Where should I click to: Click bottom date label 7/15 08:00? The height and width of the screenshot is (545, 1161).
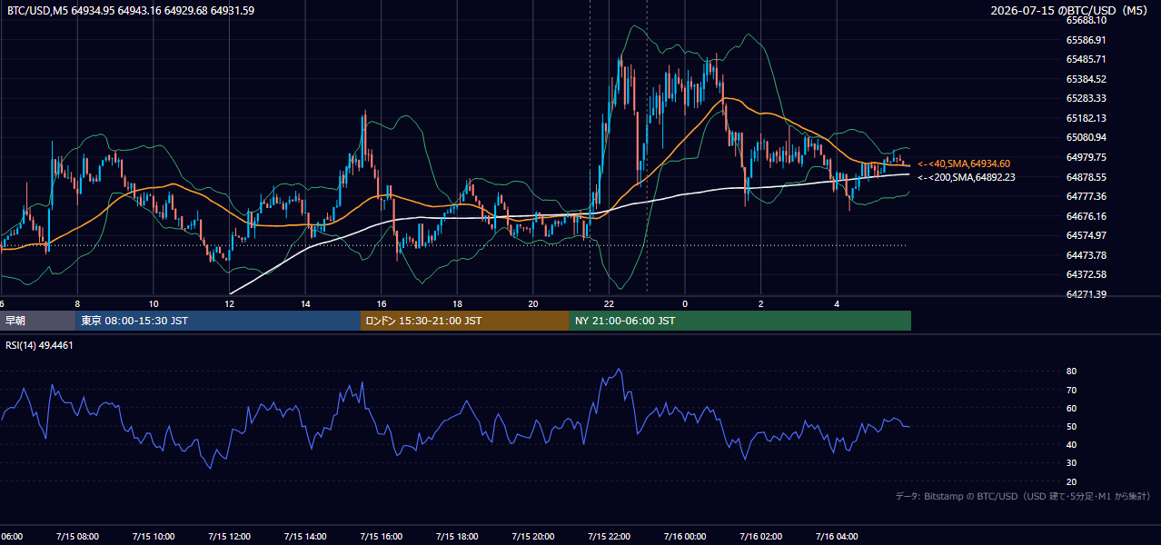76,536
